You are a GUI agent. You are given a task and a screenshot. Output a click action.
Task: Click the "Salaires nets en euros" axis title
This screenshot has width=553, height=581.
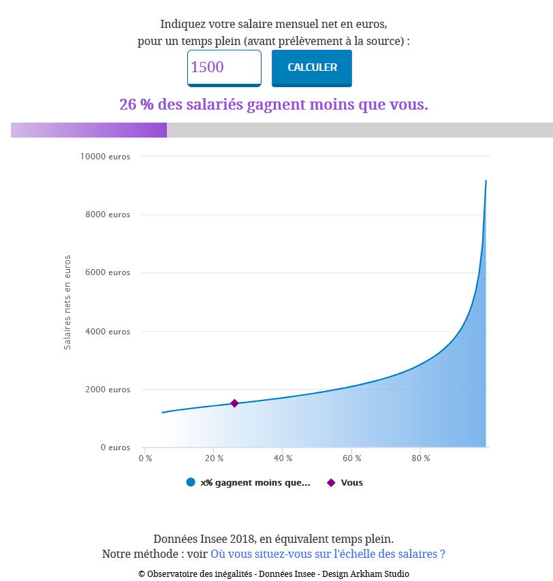pyautogui.click(x=67, y=302)
